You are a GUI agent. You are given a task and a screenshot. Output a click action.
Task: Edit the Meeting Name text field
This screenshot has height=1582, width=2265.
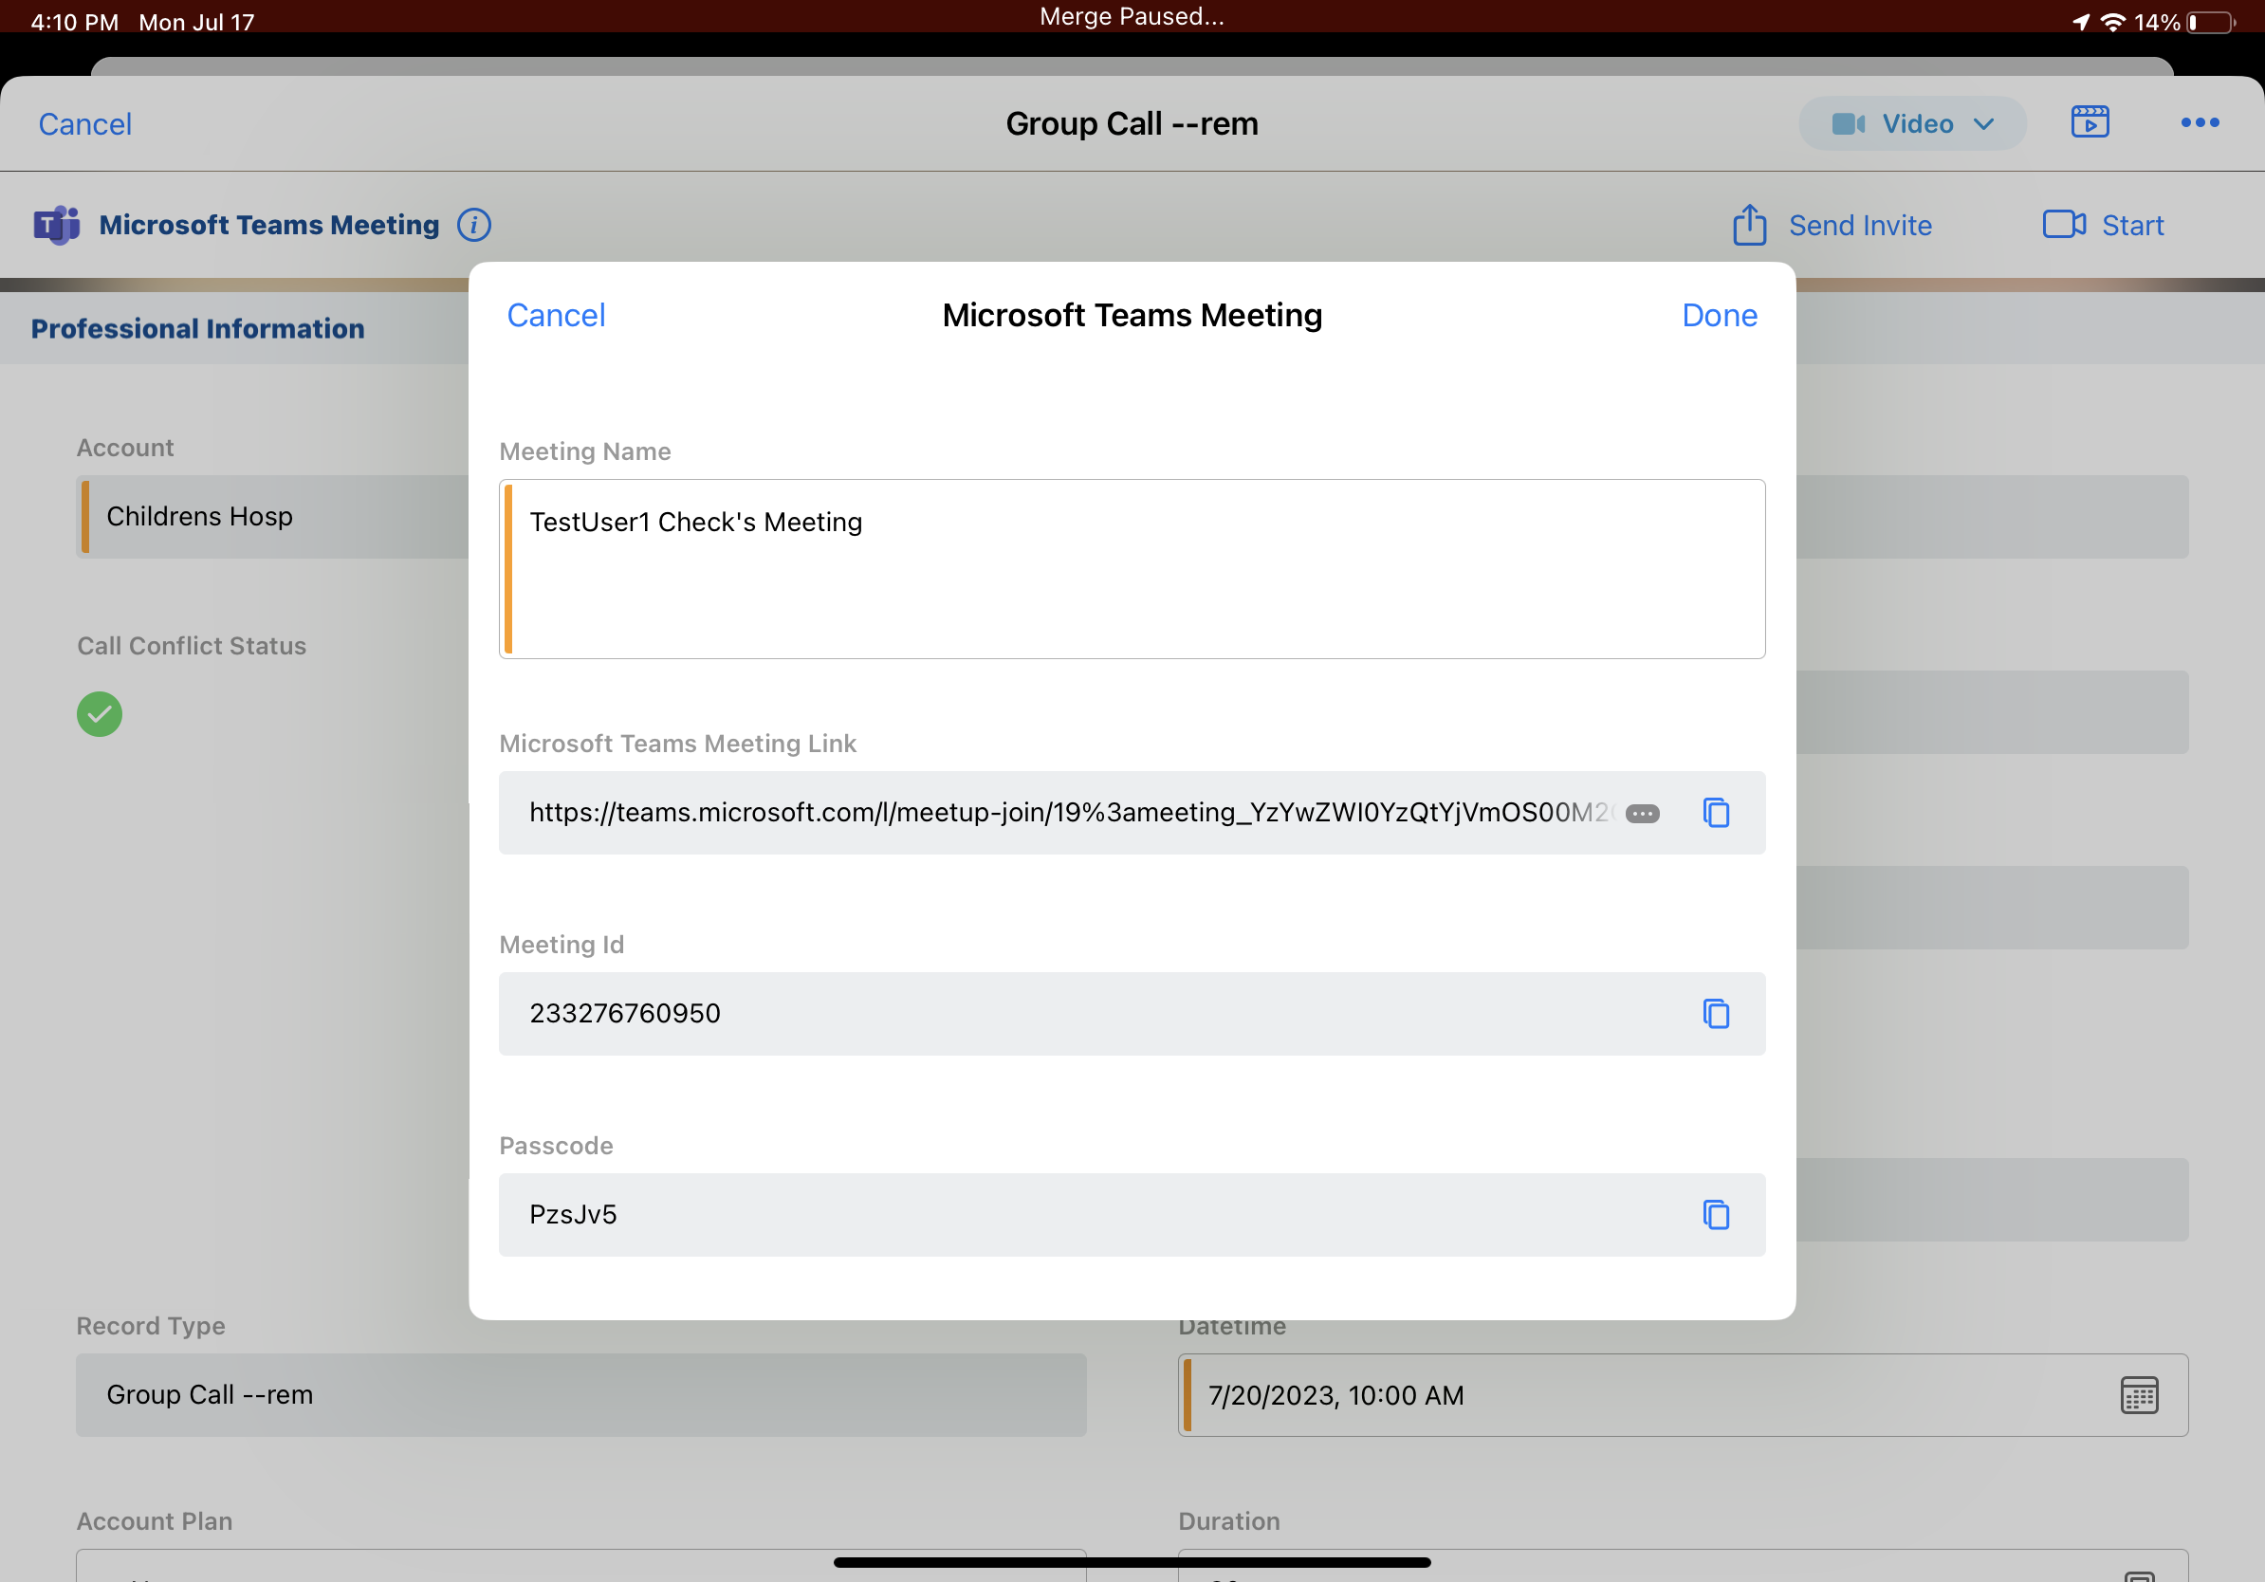[x=1132, y=569]
